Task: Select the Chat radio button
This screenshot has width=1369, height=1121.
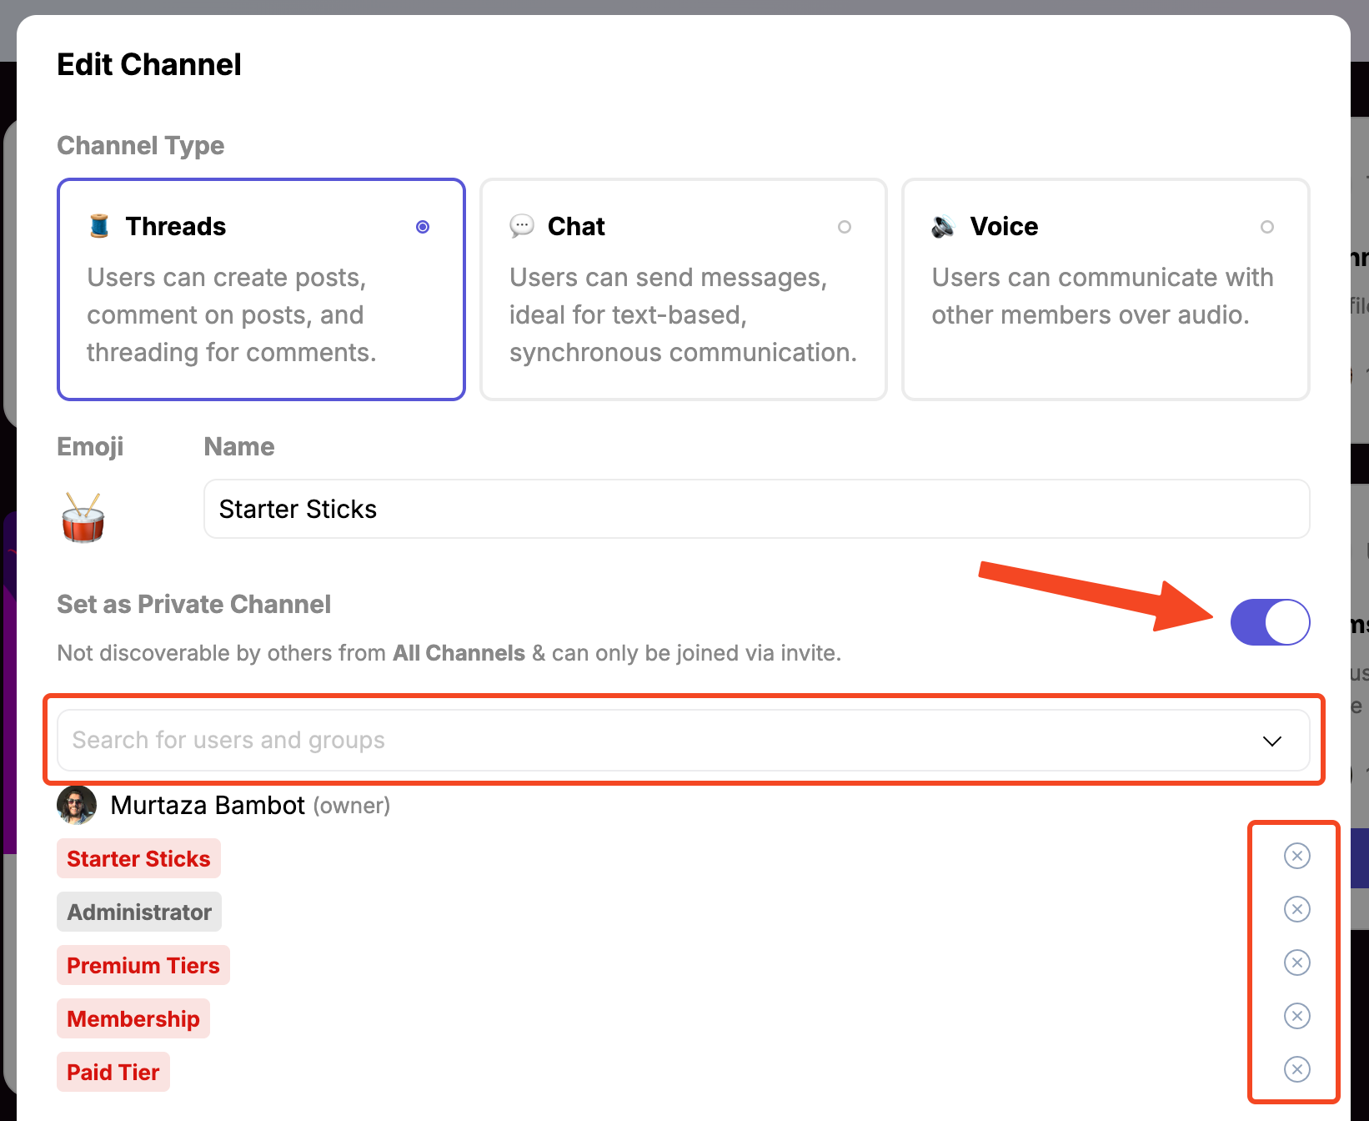Action: (x=845, y=227)
